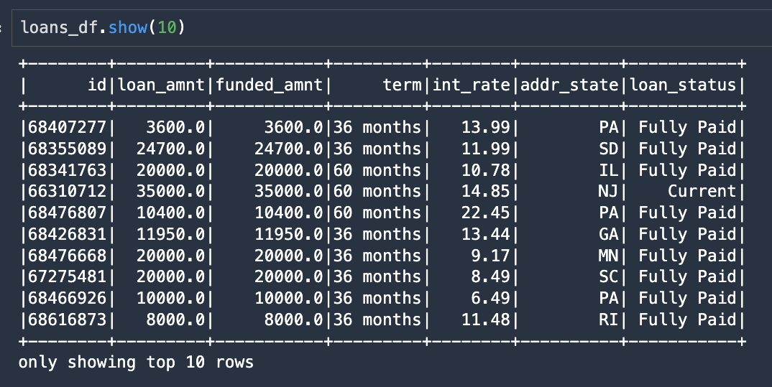772x387 pixels.
Task: Click interest rate 8.49
Action: click(x=490, y=276)
